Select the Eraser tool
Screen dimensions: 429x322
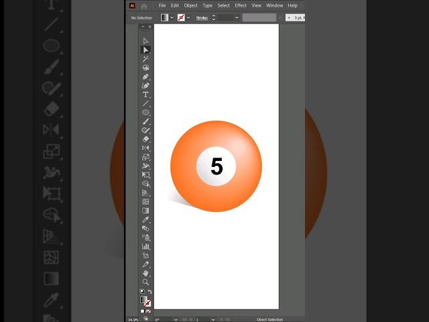point(145,139)
